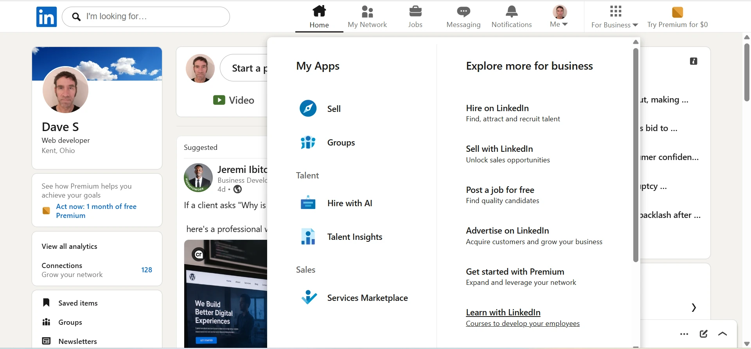Click Post a job for free link
Screen dimensions: 751x349
click(x=500, y=190)
